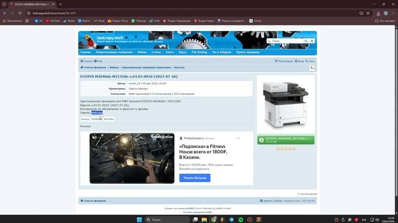Open Spotify green icon on taskbar

[x=241, y=219]
